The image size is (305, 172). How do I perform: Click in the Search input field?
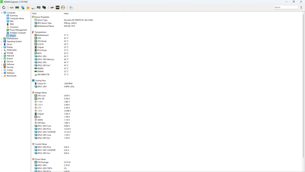[x=286, y=7]
